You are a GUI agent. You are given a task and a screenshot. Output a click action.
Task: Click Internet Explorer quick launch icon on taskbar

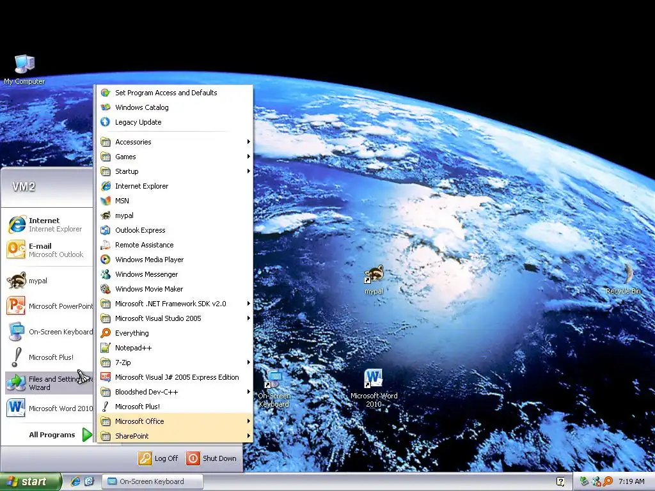pos(75,481)
